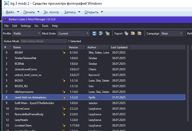
Task: Click the Запись button in Photo Viewer
Action: (70, 12)
